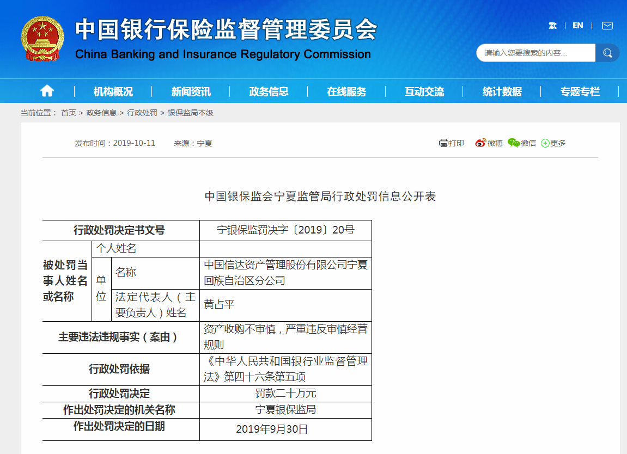Open the 互动交流 menu
The width and height of the screenshot is (627, 454).
[x=424, y=91]
